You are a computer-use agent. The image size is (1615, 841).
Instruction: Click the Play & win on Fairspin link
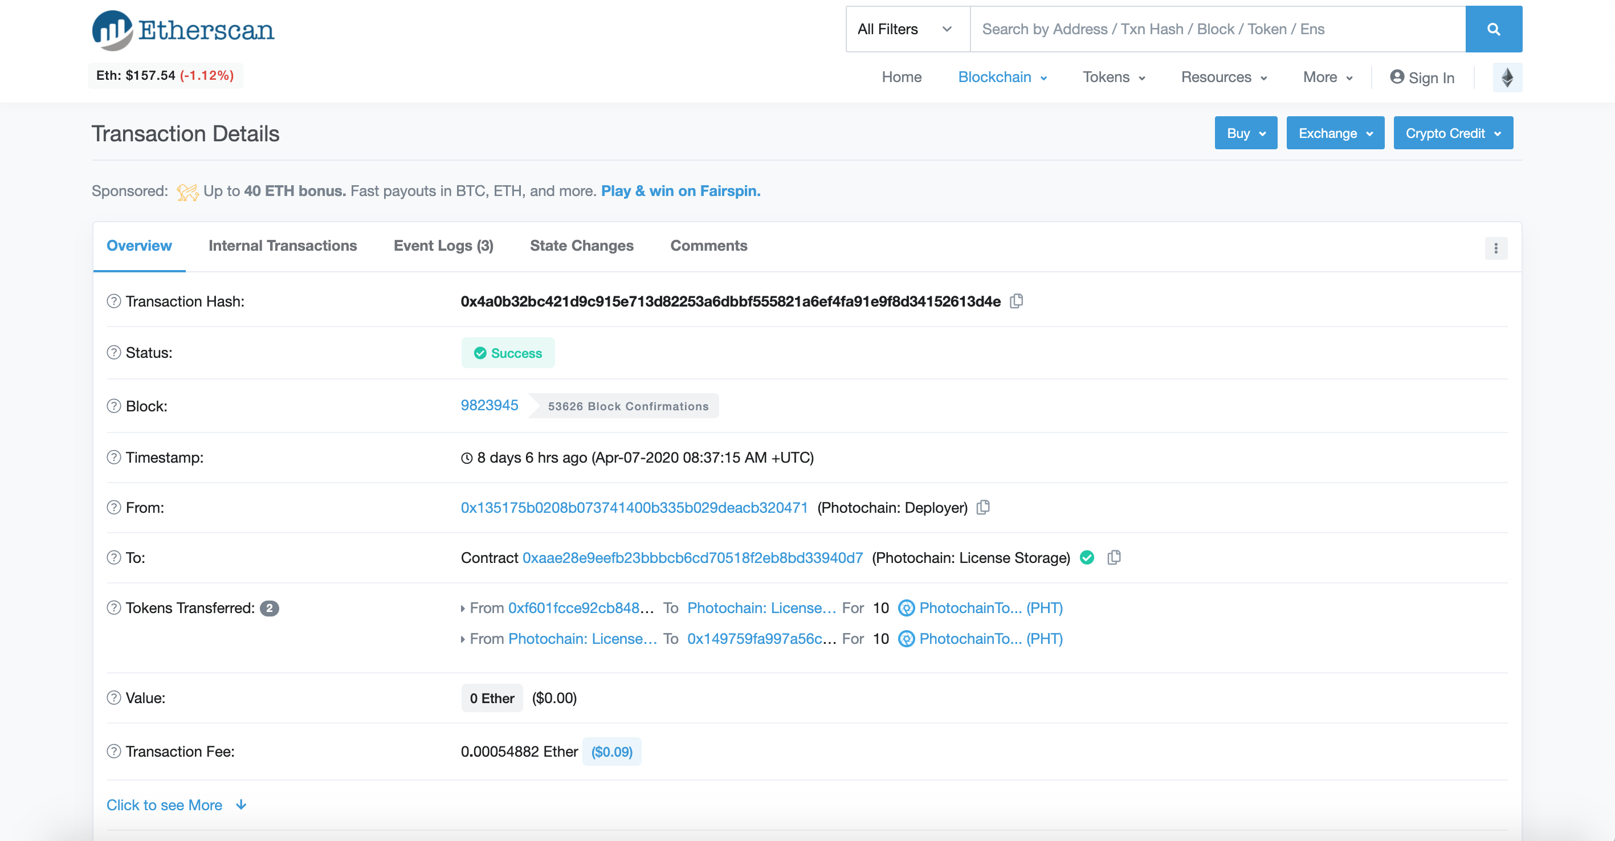click(x=680, y=191)
